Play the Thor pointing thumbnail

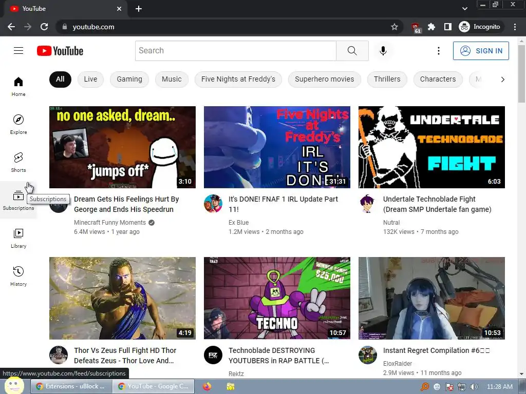122,298
